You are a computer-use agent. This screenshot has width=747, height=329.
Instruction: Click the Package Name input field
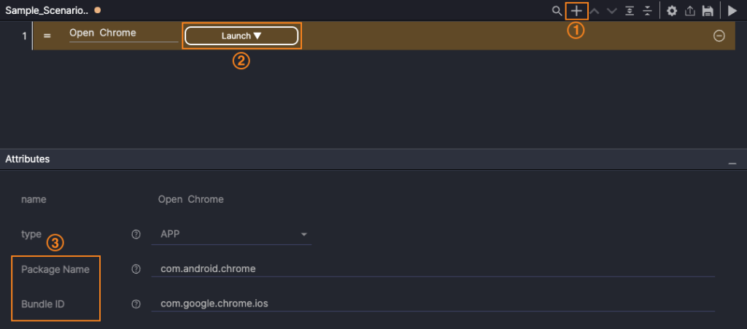pyautogui.click(x=432, y=268)
